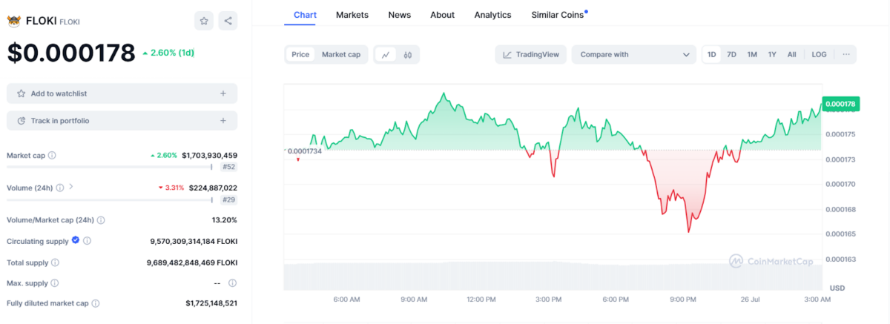The height and width of the screenshot is (324, 890).
Task: Set chart range to 1Y
Action: click(772, 54)
